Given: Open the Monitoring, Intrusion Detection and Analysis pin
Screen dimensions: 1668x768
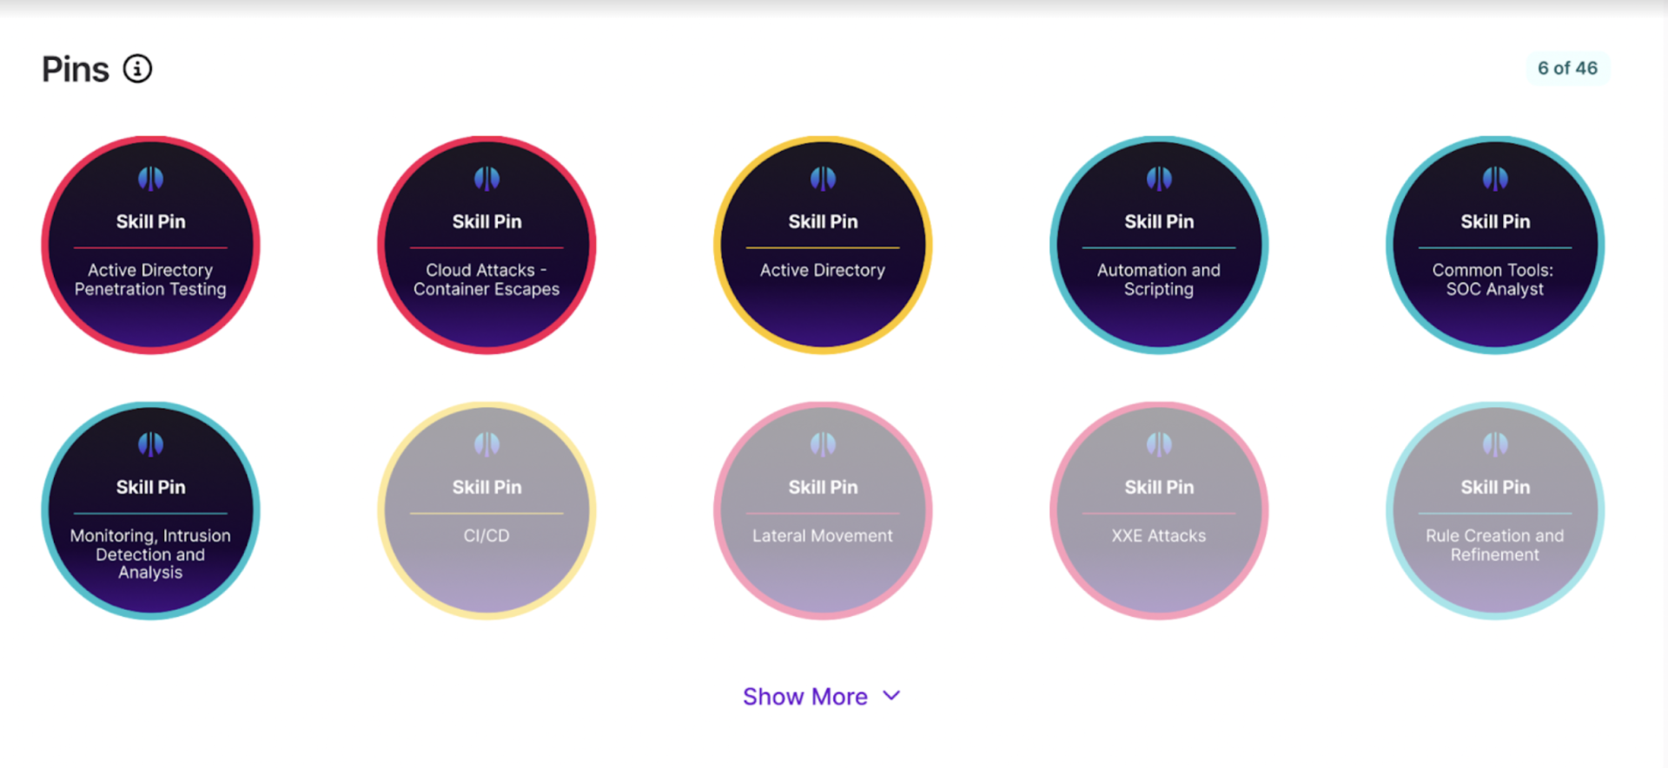Looking at the screenshot, I should pos(150,511).
